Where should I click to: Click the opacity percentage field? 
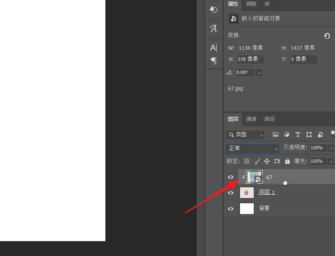pos(318,148)
